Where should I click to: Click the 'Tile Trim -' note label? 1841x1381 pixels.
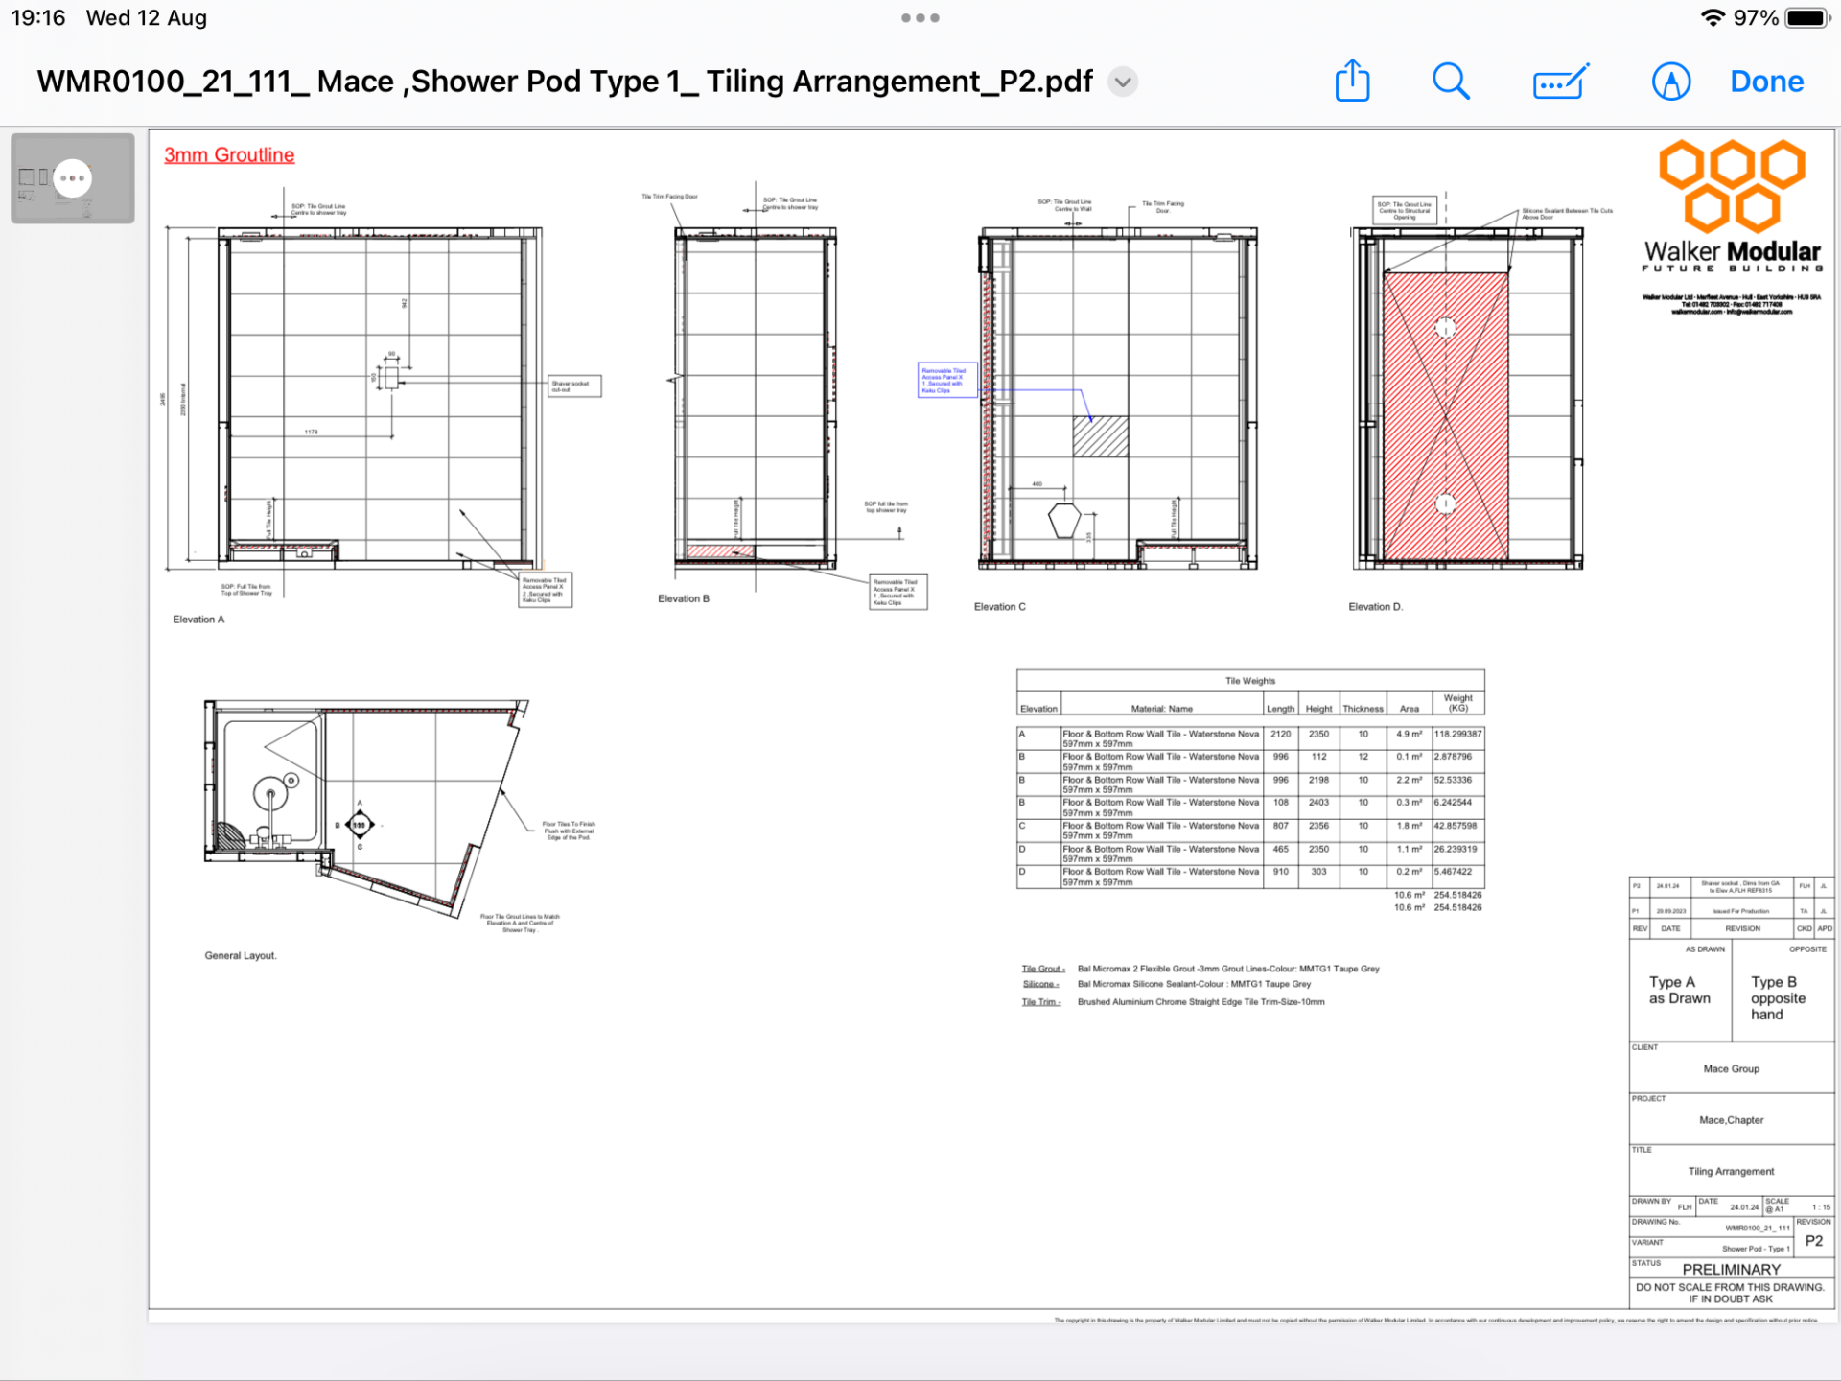tap(1041, 1002)
